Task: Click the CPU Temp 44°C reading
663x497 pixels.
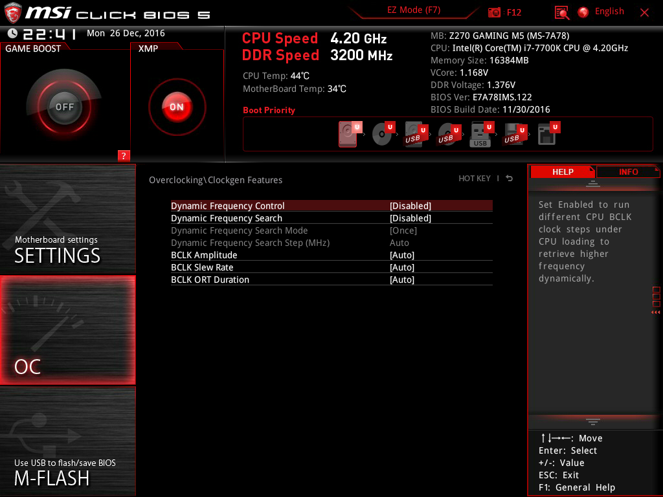Action: [276, 76]
